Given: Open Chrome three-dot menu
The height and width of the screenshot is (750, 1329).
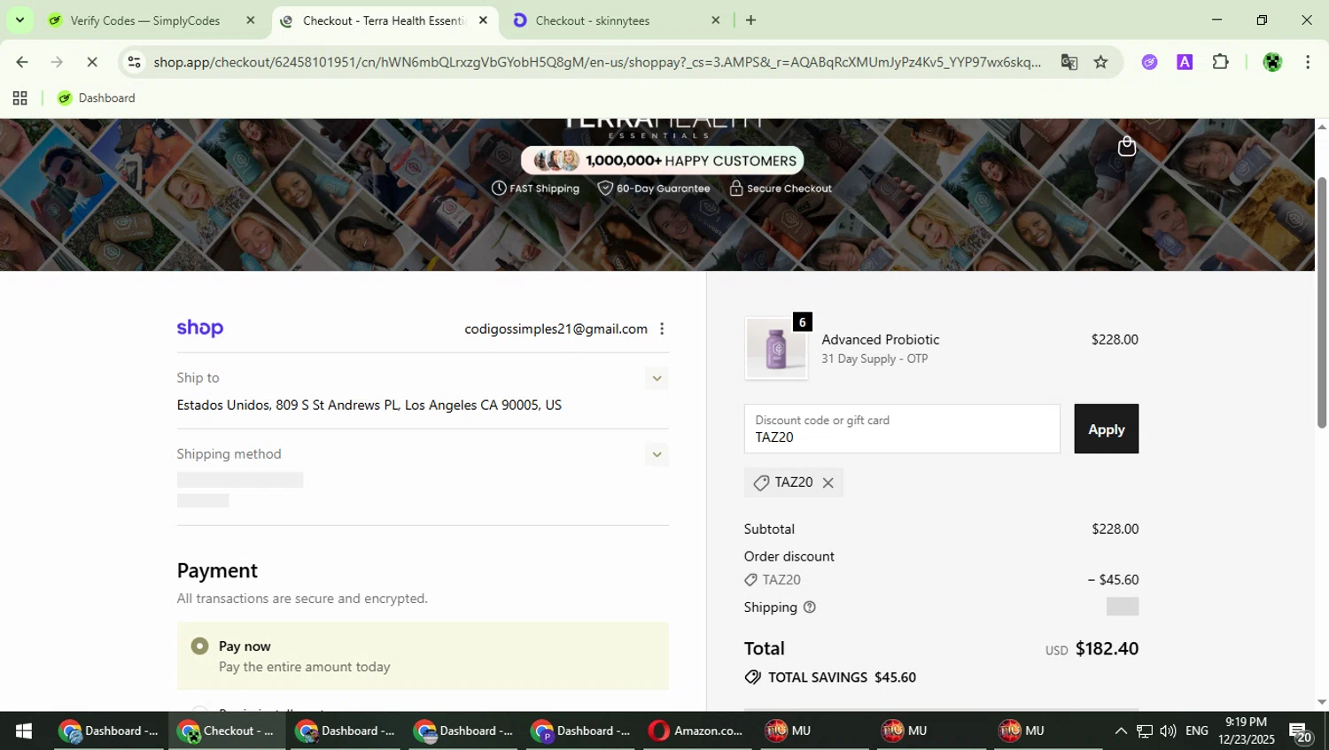Looking at the screenshot, I should point(1308,62).
